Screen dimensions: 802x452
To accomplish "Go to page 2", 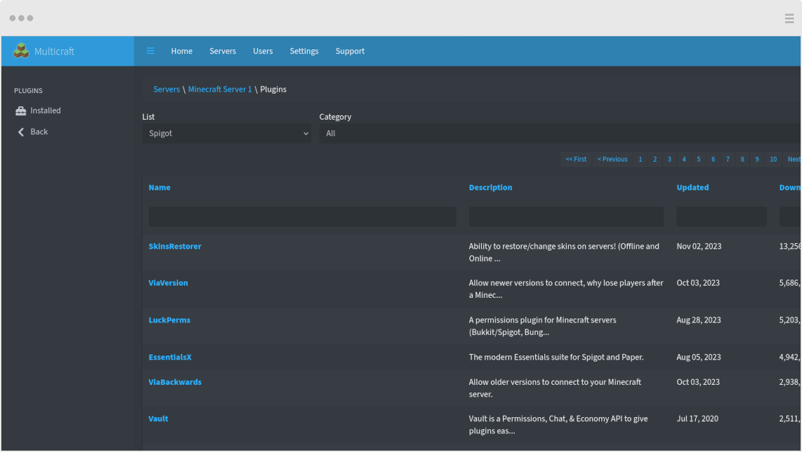I will point(655,160).
